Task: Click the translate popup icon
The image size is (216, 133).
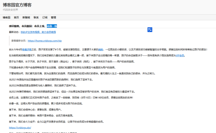Action: [x=150, y=30]
